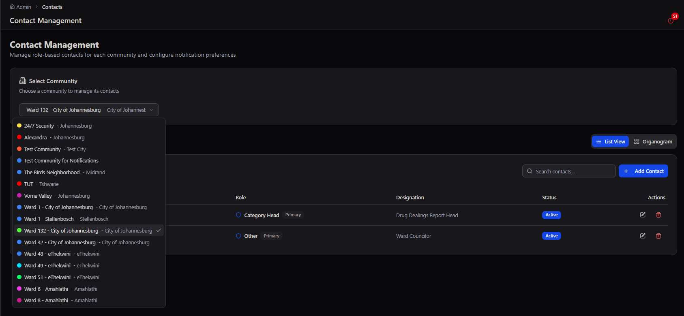Edit the Category Head contact
This screenshot has height=316, width=684.
(x=643, y=215)
